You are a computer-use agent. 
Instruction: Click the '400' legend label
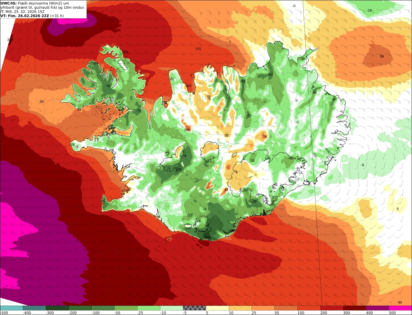pos(370,312)
